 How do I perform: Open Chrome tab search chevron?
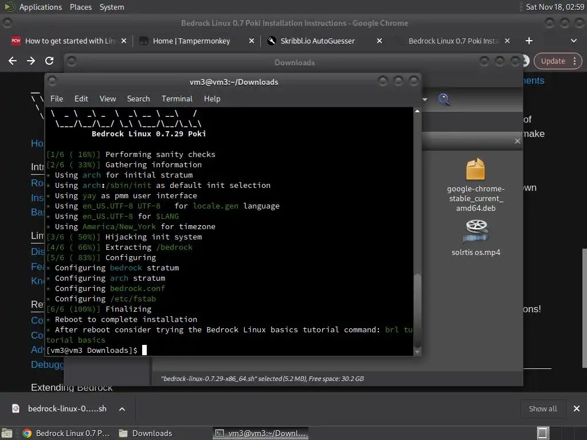tap(573, 41)
